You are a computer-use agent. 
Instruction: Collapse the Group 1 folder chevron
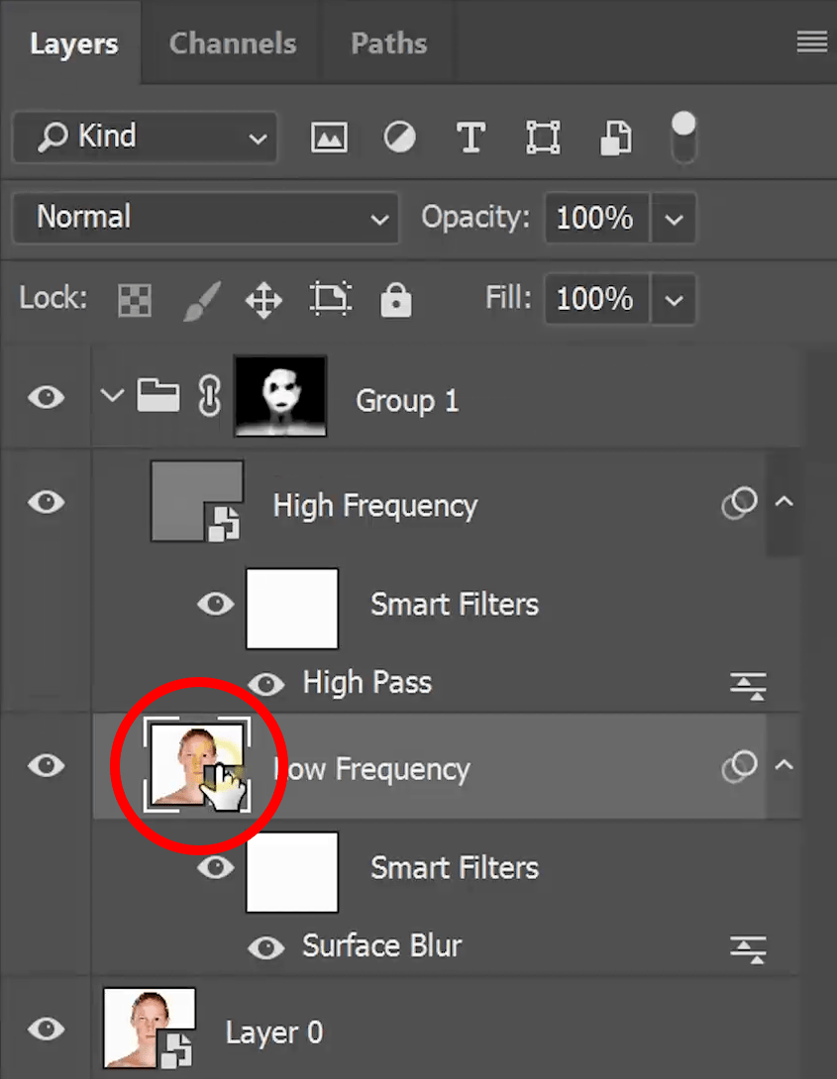pos(113,398)
